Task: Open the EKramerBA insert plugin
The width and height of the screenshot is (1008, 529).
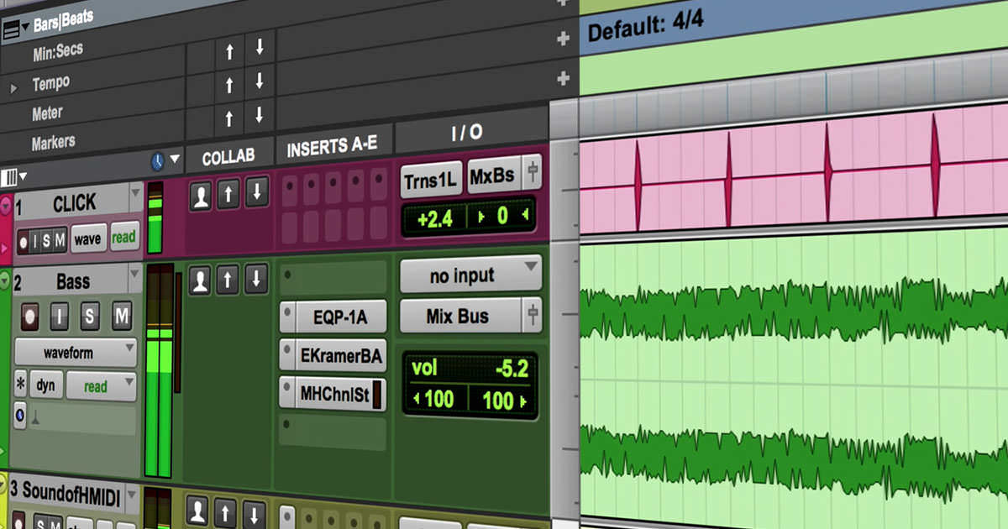Action: 333,356
